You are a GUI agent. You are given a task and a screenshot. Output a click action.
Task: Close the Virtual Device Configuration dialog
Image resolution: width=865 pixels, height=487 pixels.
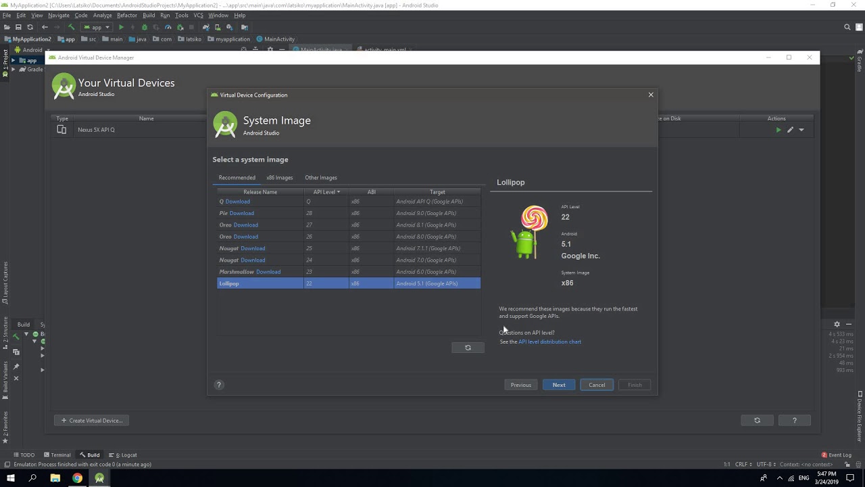click(651, 95)
